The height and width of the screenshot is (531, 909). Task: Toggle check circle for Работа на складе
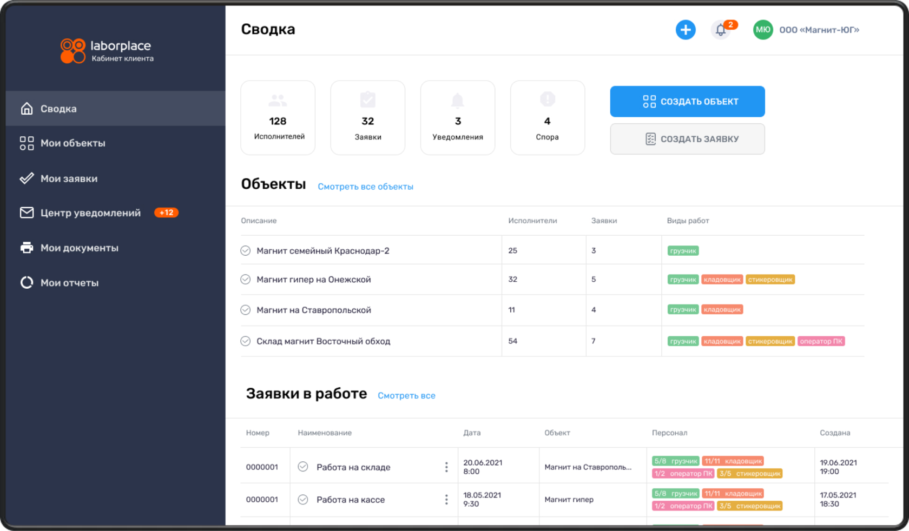pyautogui.click(x=303, y=467)
